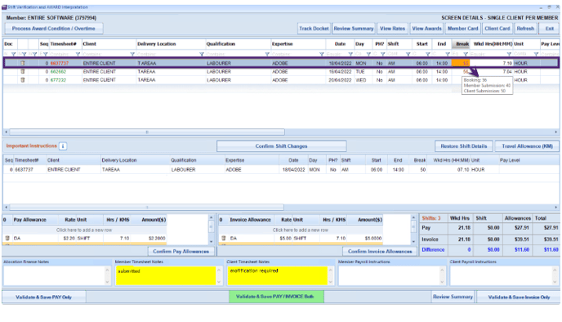Select timesheet number 677232
Image resolution: width=562 pixels, height=322 pixels.
(x=59, y=80)
